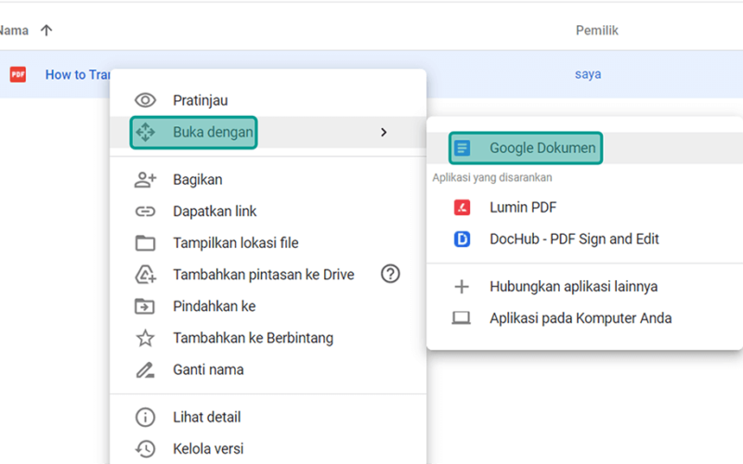Click the Pemilik column header
Viewport: 743px width, 464px height.
click(x=597, y=31)
